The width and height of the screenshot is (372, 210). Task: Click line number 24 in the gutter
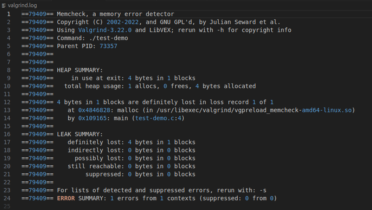pyautogui.click(x=7, y=198)
